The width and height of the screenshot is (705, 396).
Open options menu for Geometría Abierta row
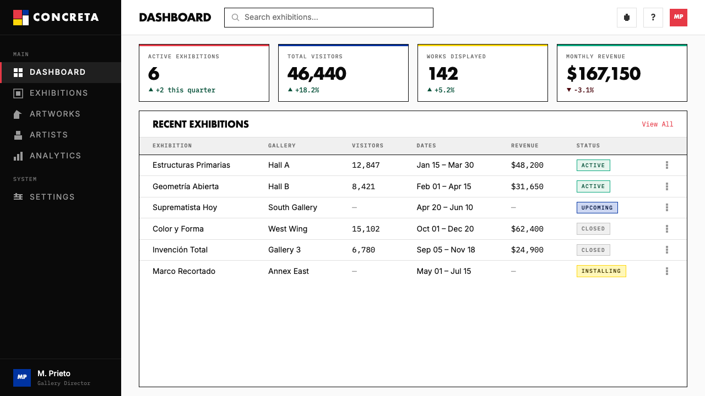pyautogui.click(x=667, y=186)
